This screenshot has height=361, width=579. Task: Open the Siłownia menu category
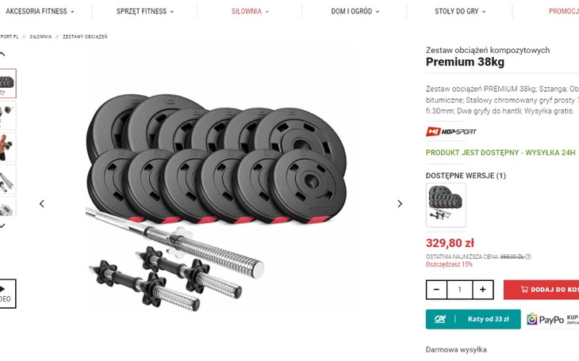pos(250,12)
